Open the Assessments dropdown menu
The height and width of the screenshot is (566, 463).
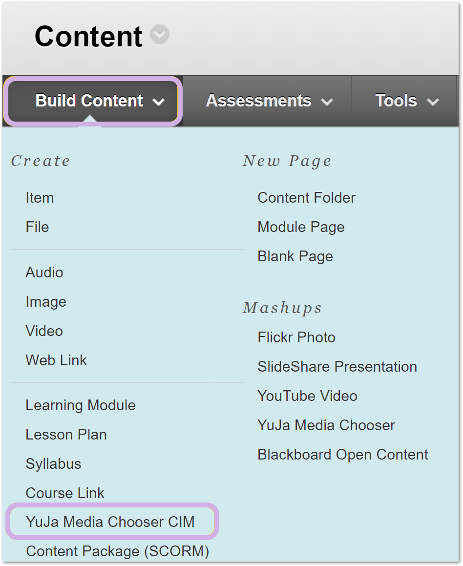pyautogui.click(x=269, y=101)
